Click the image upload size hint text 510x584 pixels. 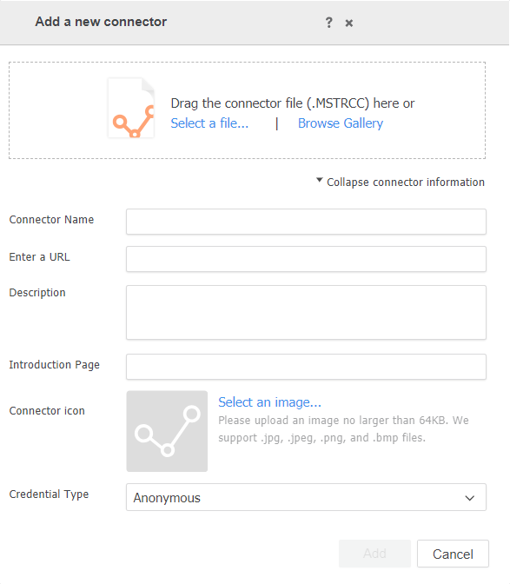click(x=343, y=428)
